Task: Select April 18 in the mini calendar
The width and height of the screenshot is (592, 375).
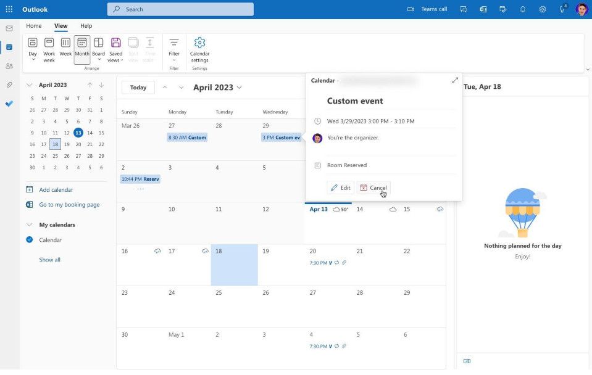Action: pyautogui.click(x=54, y=144)
